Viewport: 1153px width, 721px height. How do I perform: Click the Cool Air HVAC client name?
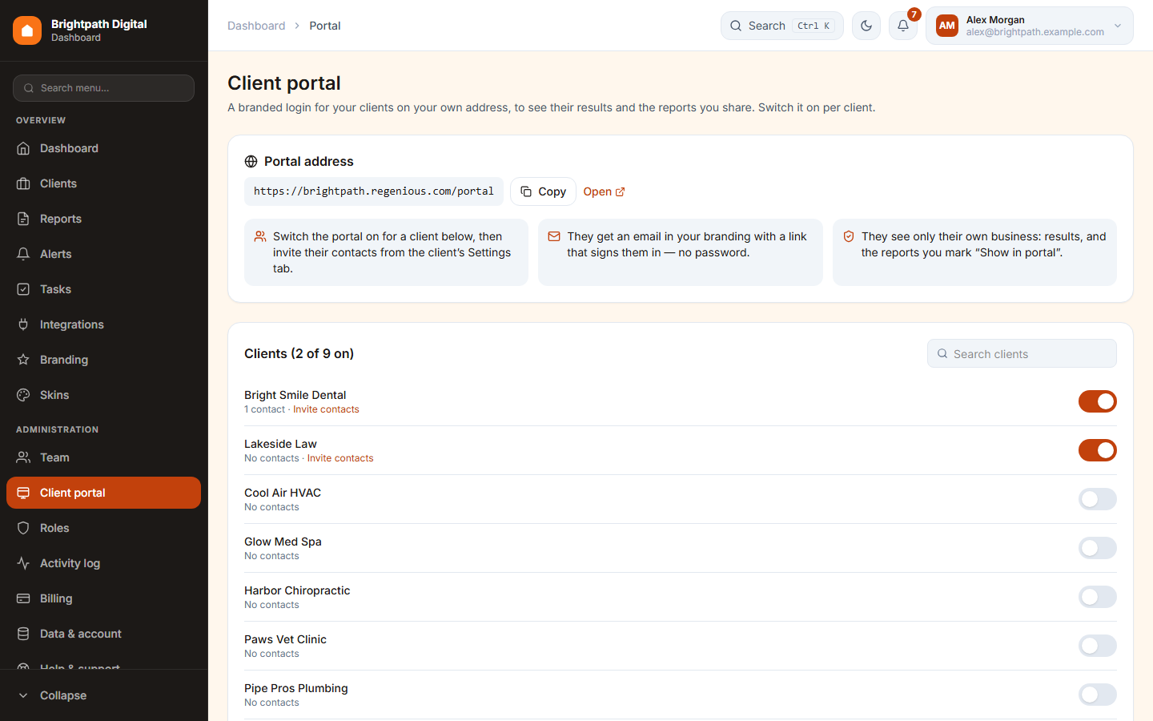pyautogui.click(x=283, y=493)
